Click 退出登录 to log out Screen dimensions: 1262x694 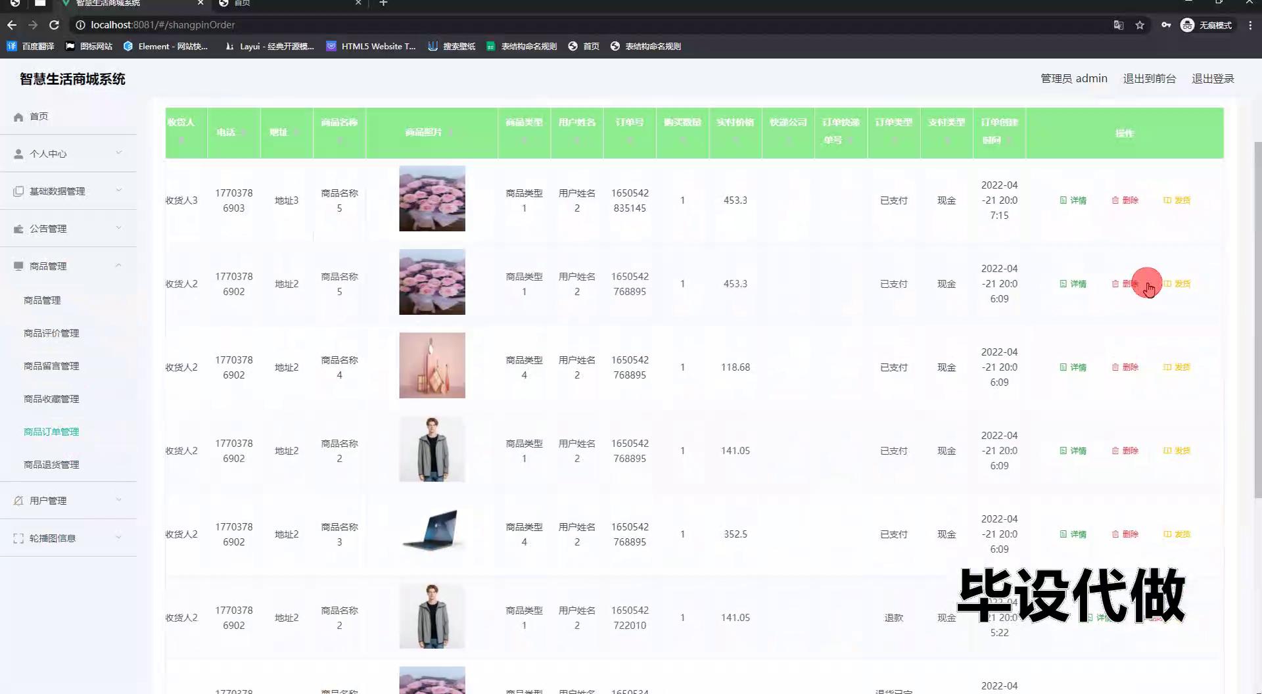tap(1213, 79)
